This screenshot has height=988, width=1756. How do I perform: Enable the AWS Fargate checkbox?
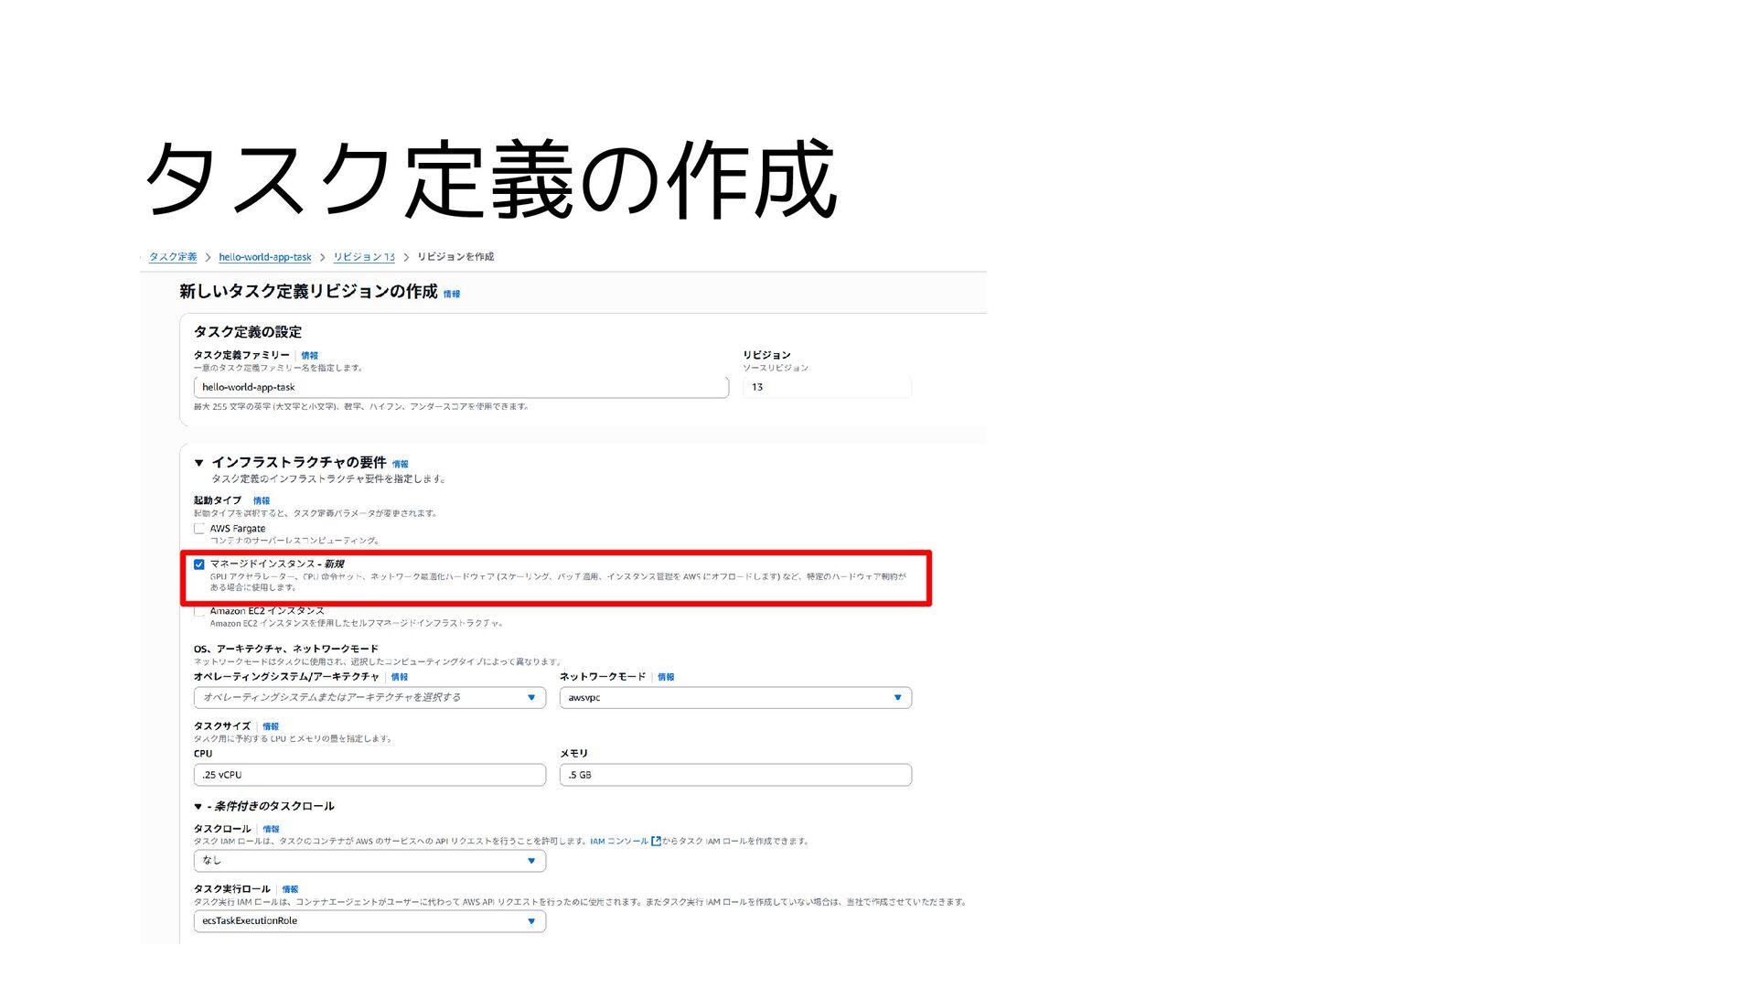coord(199,529)
